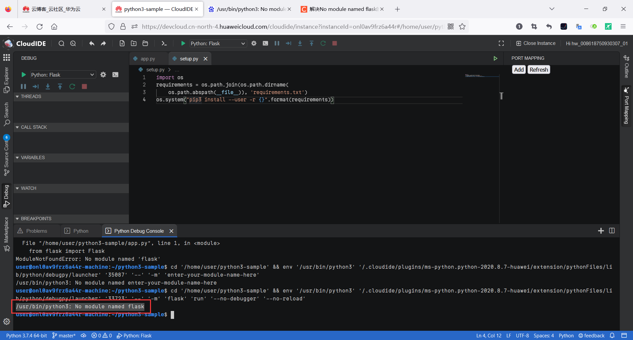This screenshot has height=340, width=633.
Task: Start debugging with top toolbar play icon
Action: point(183,43)
